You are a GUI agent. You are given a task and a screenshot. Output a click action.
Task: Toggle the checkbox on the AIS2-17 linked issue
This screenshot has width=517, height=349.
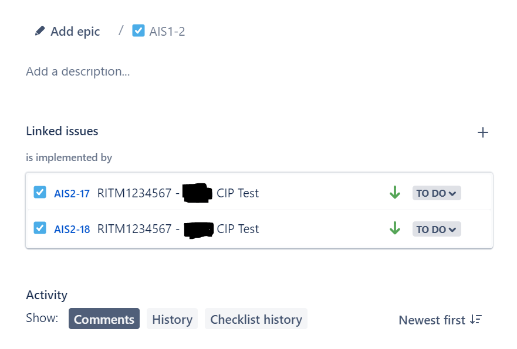39,191
